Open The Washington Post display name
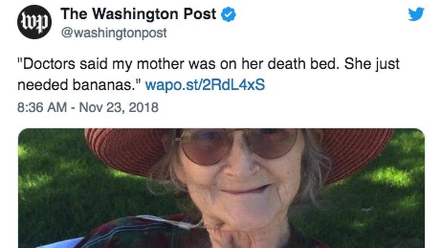This screenshot has height=248, width=441. (138, 15)
